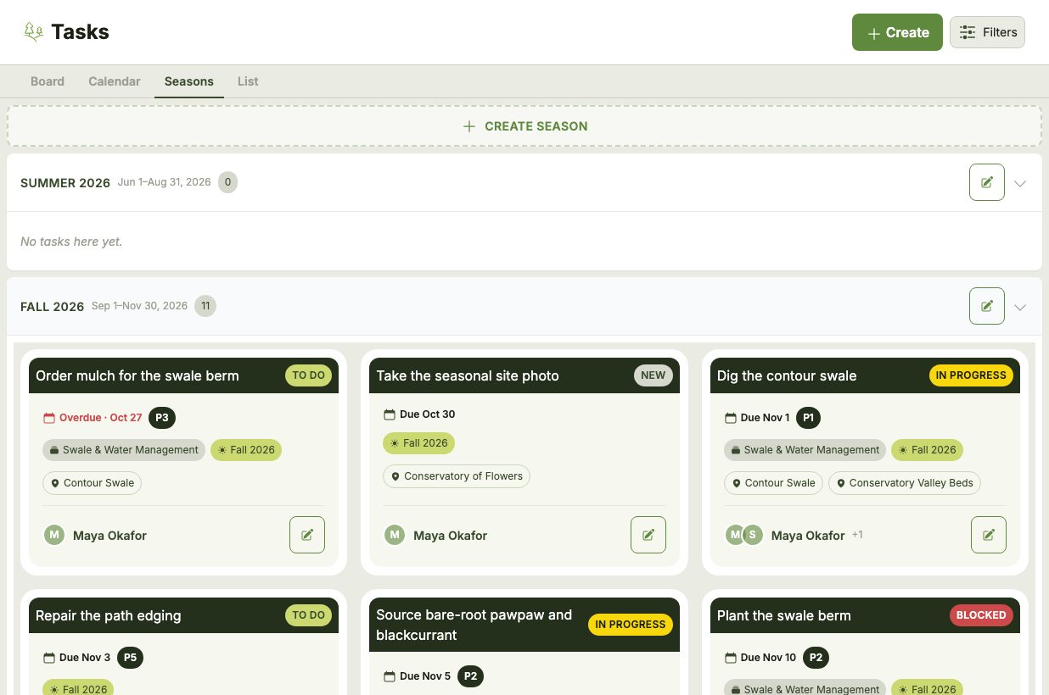Click IN PROGRESS status on Source bare-root pawpaw card
Image resolution: width=1049 pixels, height=695 pixels.
(x=631, y=625)
